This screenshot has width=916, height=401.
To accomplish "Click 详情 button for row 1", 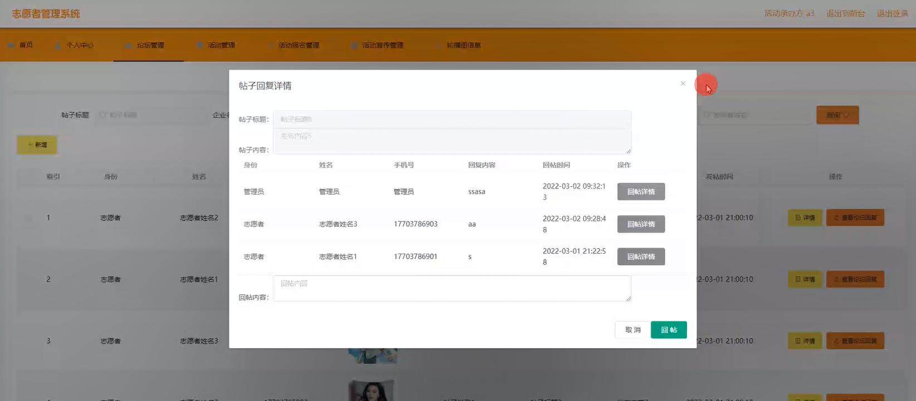I will tap(805, 217).
